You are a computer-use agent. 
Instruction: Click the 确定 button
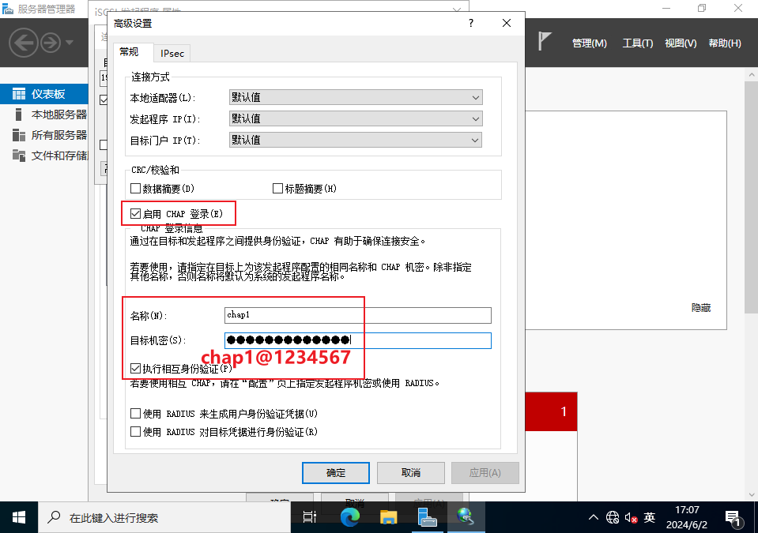pos(336,473)
